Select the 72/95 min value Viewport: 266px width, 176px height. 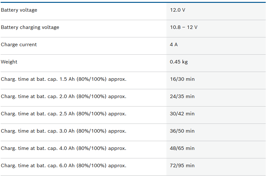[182, 166]
